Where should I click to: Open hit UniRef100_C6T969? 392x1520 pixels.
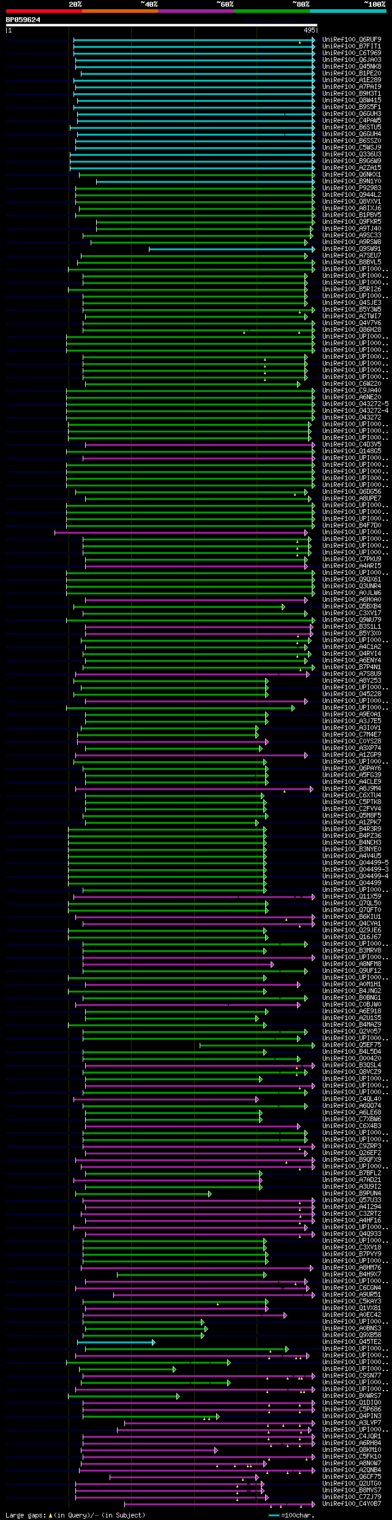click(x=352, y=53)
